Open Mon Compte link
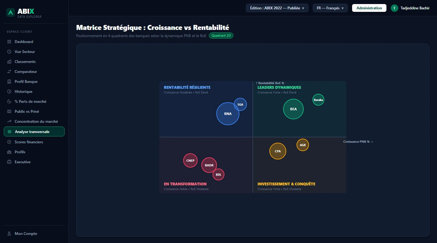Image resolution: width=437 pixels, height=243 pixels. click(34, 234)
